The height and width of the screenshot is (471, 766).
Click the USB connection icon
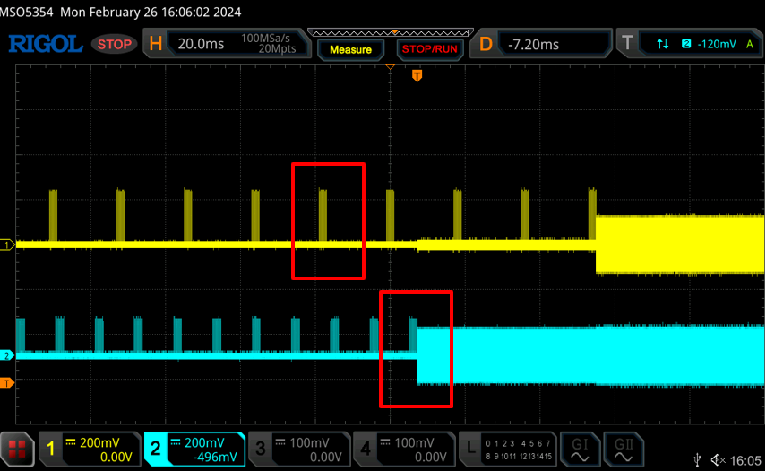pyautogui.click(x=698, y=459)
